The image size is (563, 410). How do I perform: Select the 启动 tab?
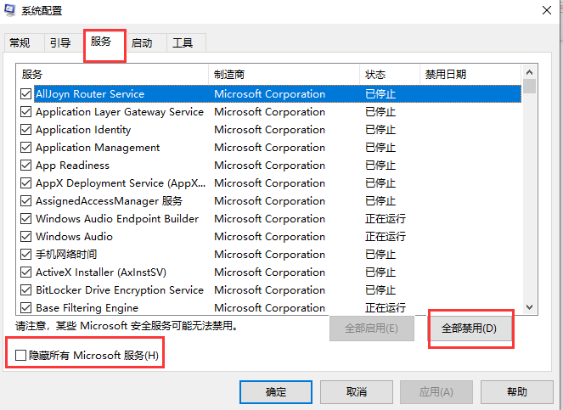142,43
